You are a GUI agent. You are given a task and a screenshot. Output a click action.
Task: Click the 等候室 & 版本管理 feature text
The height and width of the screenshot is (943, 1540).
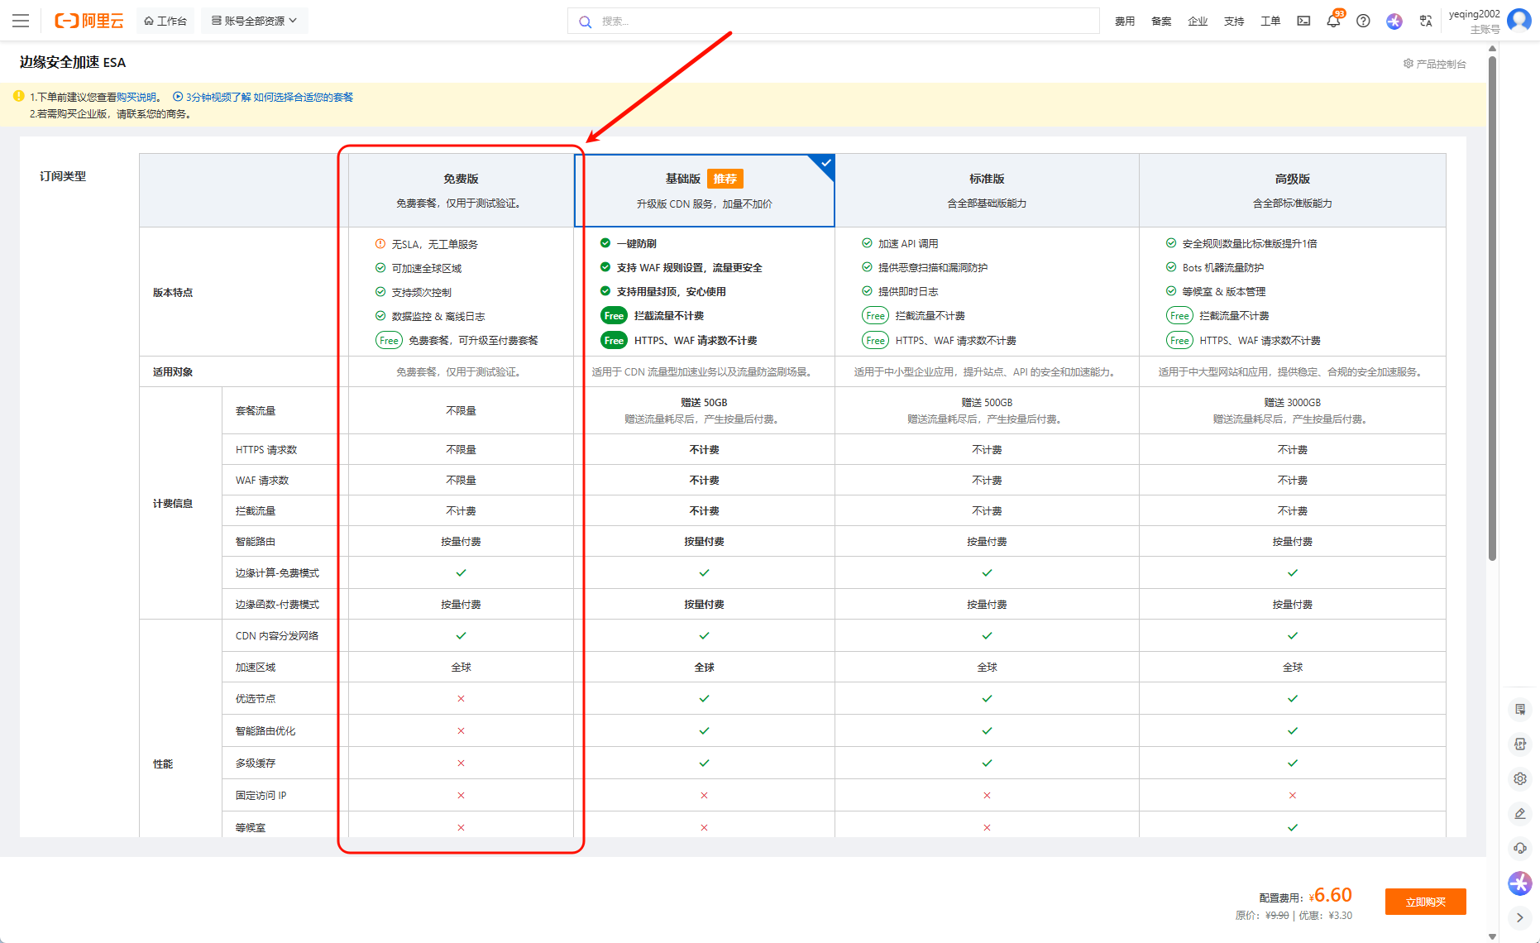coord(1224,292)
